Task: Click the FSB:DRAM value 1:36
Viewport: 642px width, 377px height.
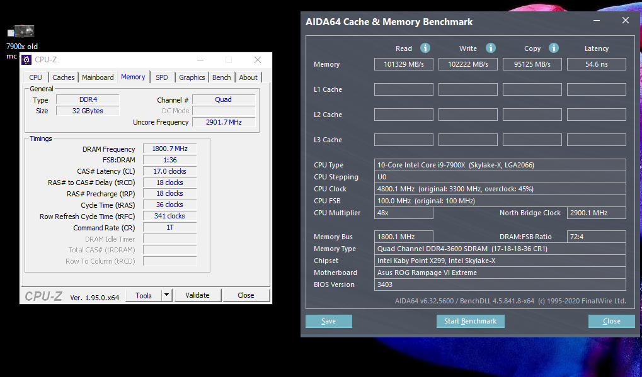Action: [x=169, y=160]
